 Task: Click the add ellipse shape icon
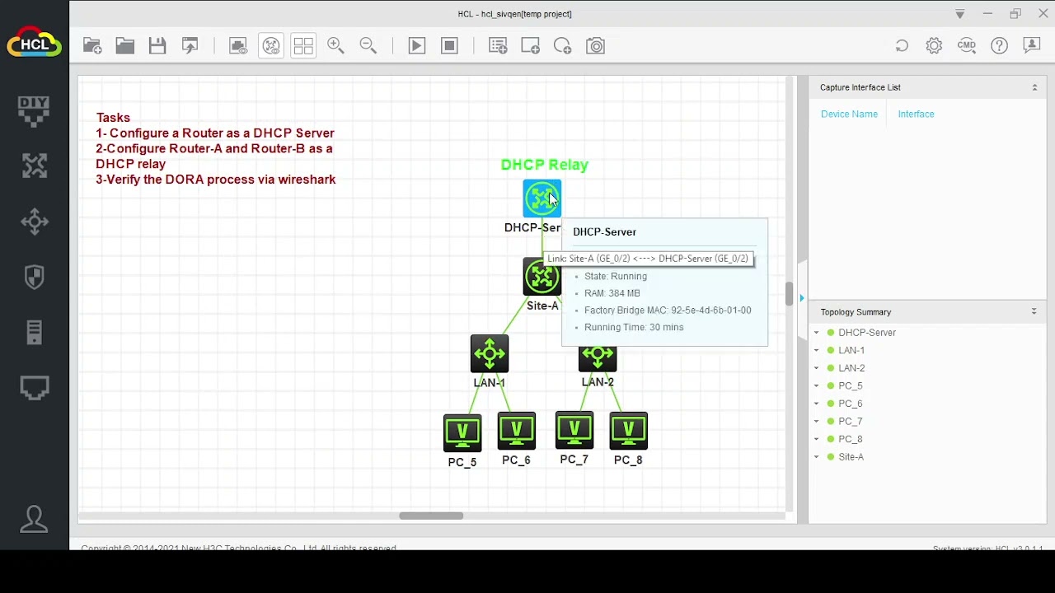(x=563, y=46)
